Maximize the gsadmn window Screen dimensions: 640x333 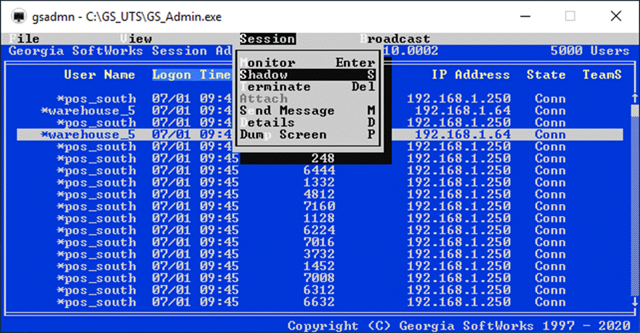(x=570, y=17)
